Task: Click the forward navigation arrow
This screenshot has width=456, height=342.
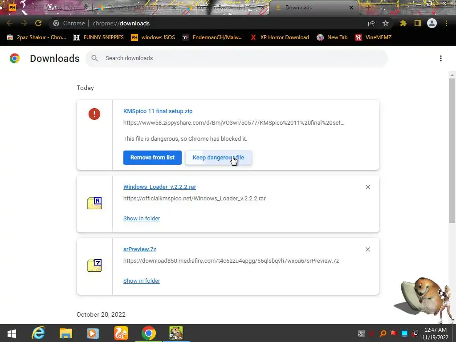Action: (x=24, y=23)
